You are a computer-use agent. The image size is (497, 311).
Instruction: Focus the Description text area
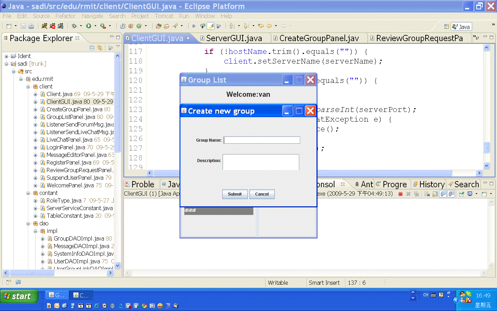coord(261,162)
